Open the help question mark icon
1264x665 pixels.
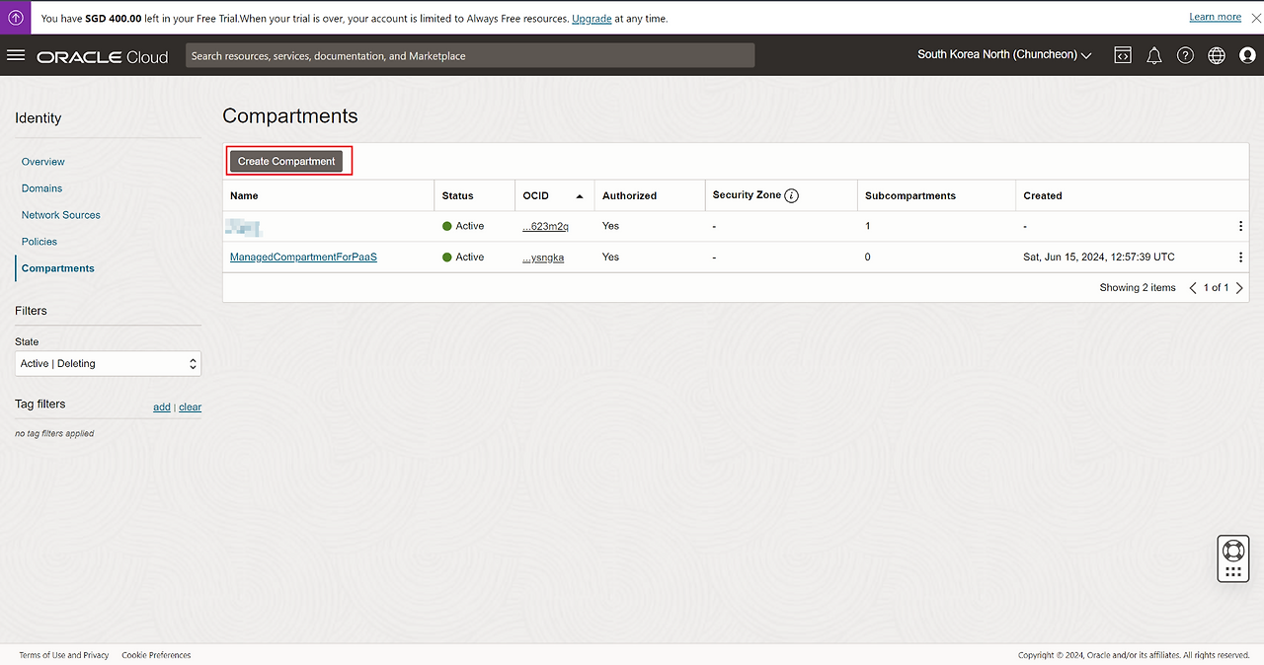(x=1185, y=56)
